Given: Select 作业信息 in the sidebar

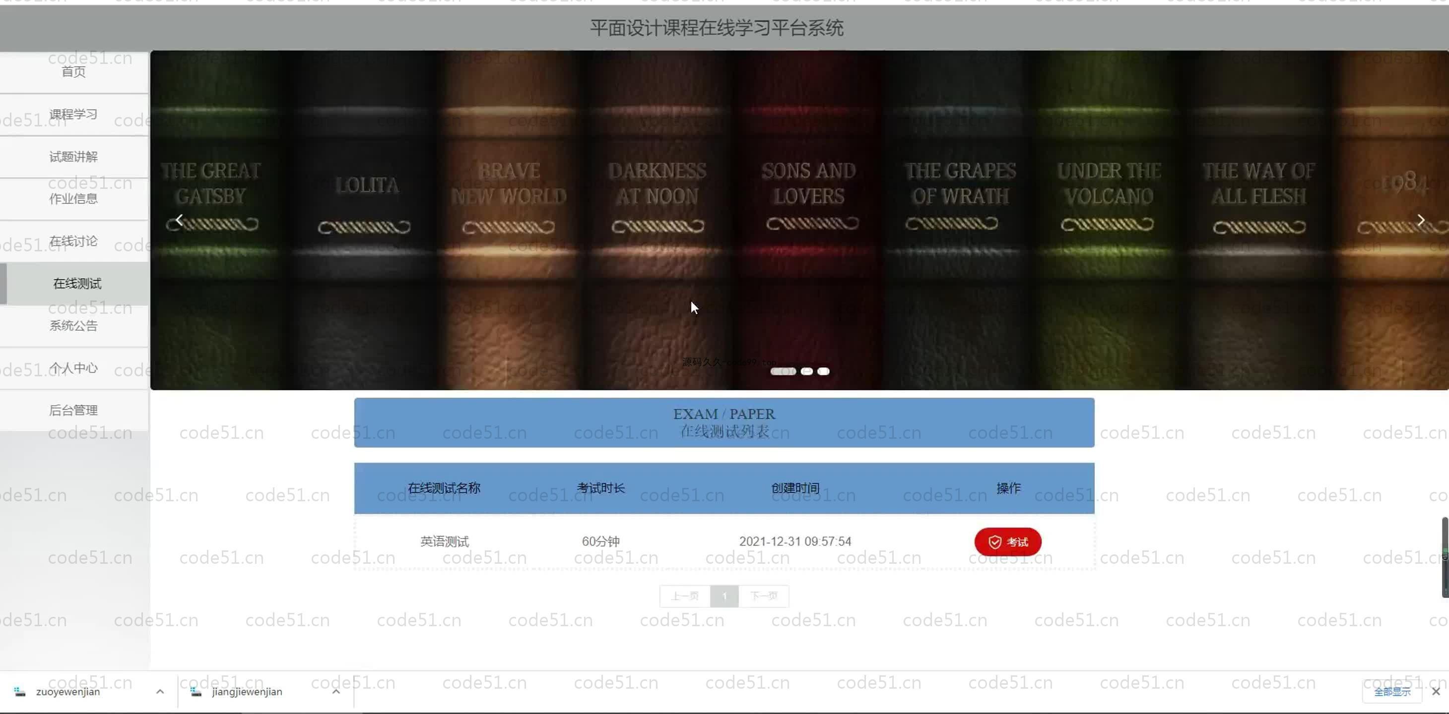Looking at the screenshot, I should (73, 199).
